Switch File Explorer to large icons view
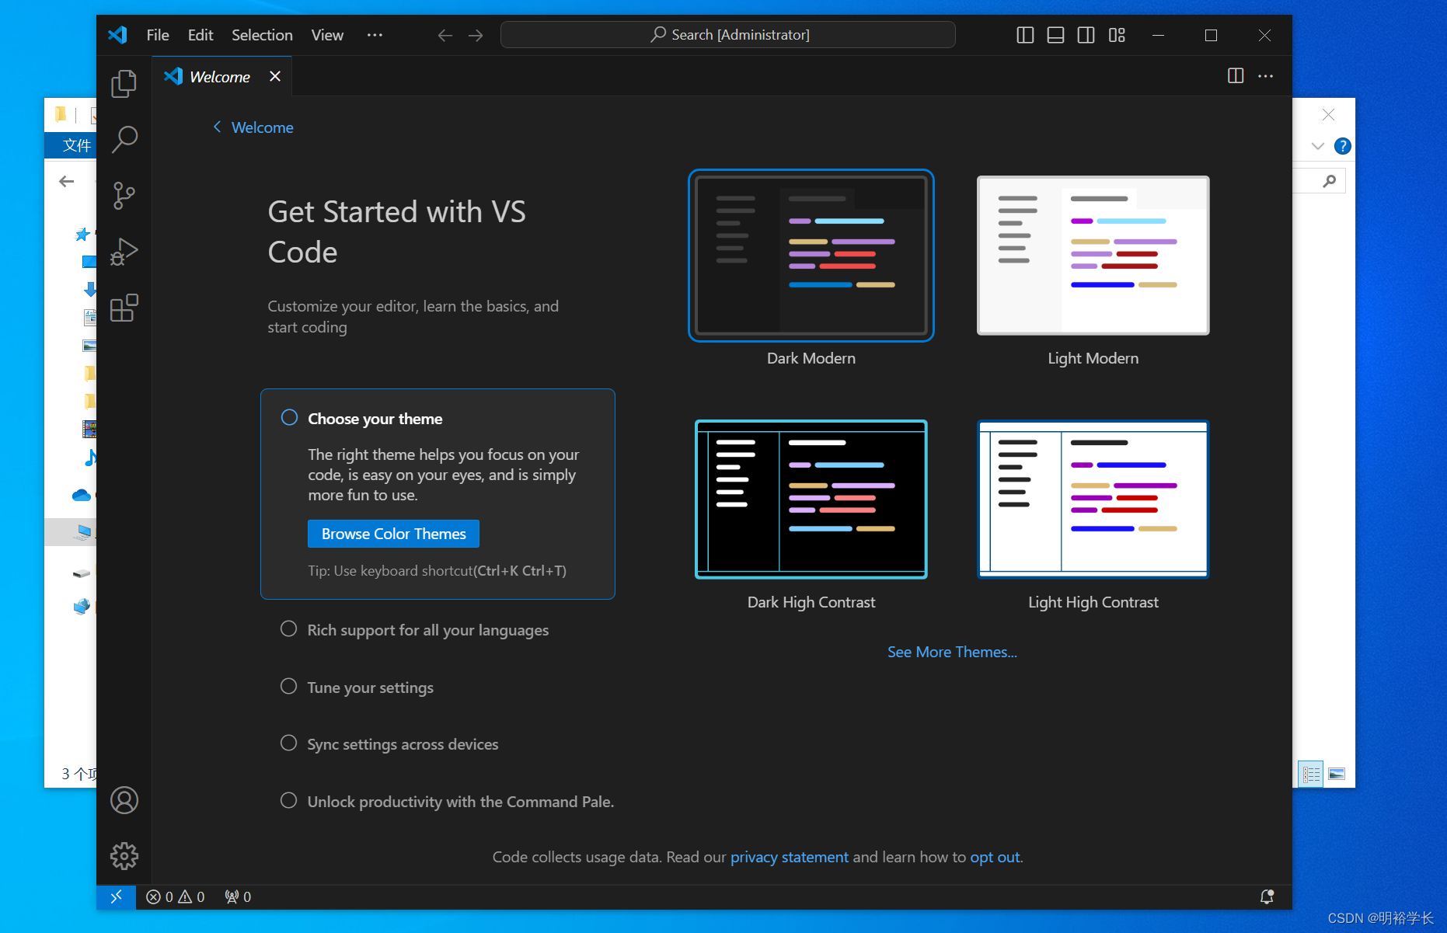This screenshot has height=933, width=1447. [x=1337, y=774]
